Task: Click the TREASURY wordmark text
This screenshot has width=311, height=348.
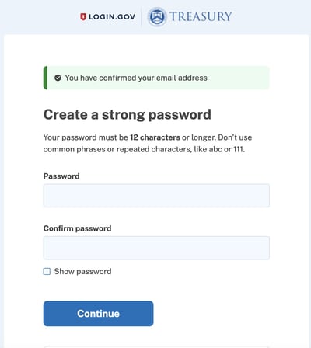Action: [x=201, y=16]
